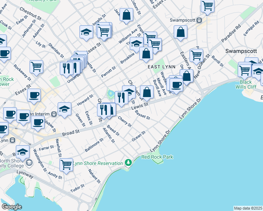The image size is (263, 211).
Task: Select the shopping cart marker near Amity St
Action: pyautogui.click(x=66, y=164)
